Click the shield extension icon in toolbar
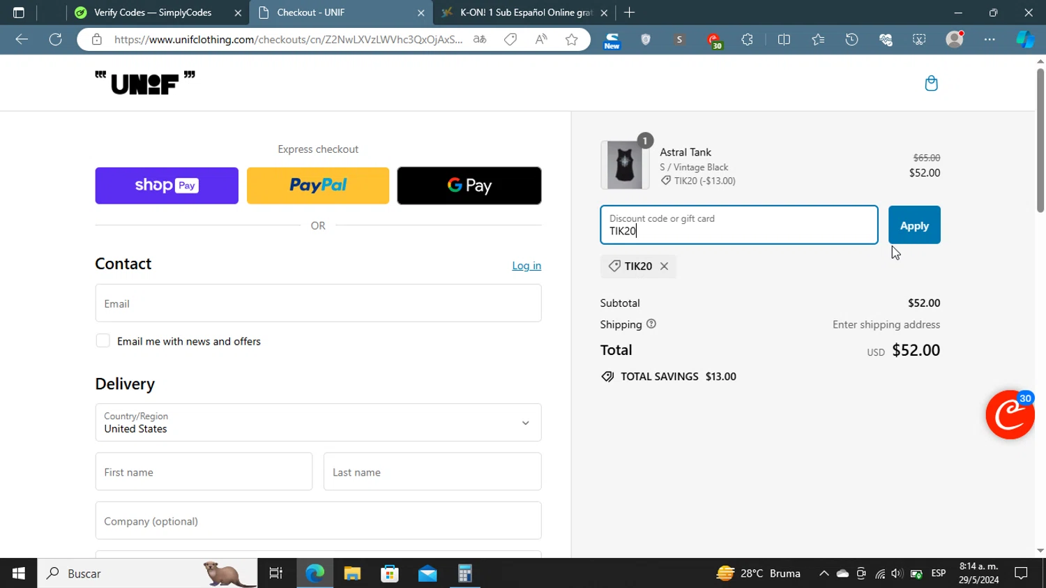 pos(646,40)
